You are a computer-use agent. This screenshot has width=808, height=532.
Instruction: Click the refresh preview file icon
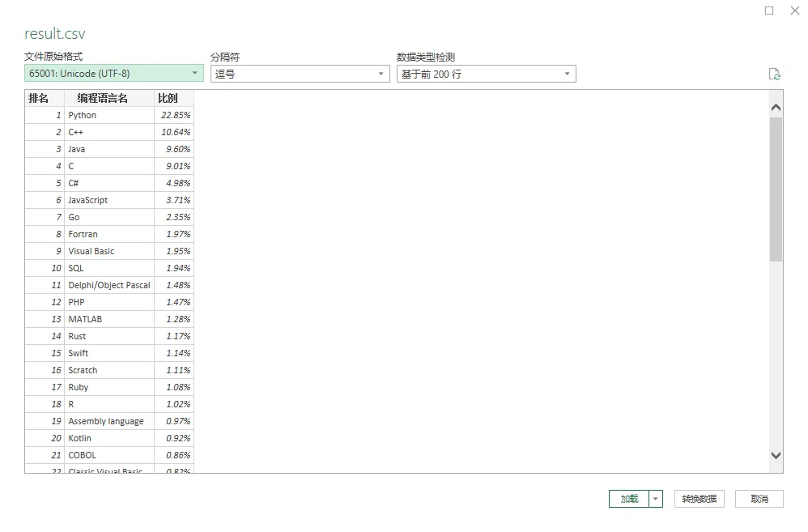tap(774, 74)
